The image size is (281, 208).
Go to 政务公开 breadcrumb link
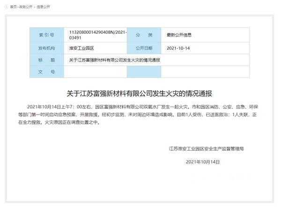(26, 7)
